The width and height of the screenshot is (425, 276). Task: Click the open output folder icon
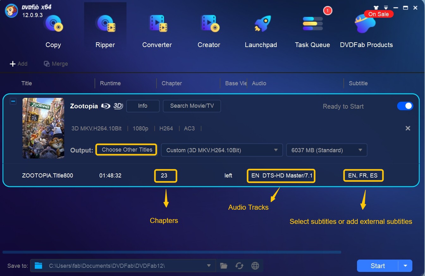(x=224, y=266)
